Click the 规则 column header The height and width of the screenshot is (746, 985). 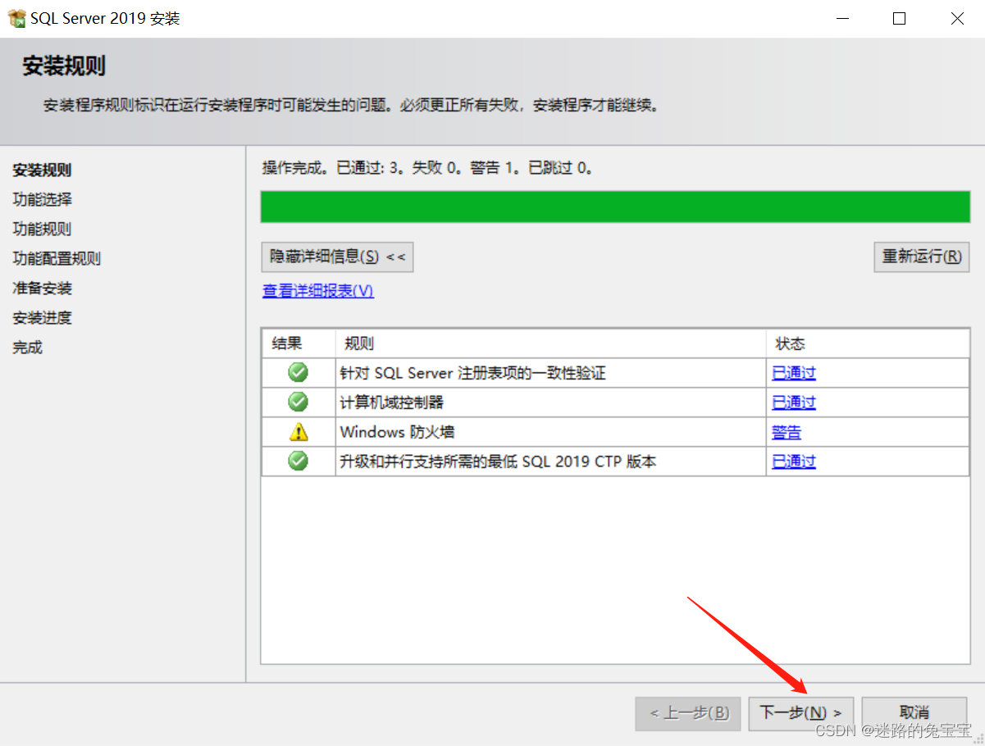coord(551,343)
